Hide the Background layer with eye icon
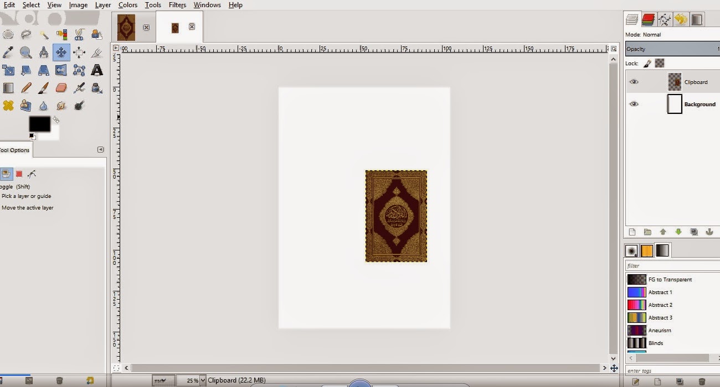Image resolution: width=720 pixels, height=387 pixels. 634,104
